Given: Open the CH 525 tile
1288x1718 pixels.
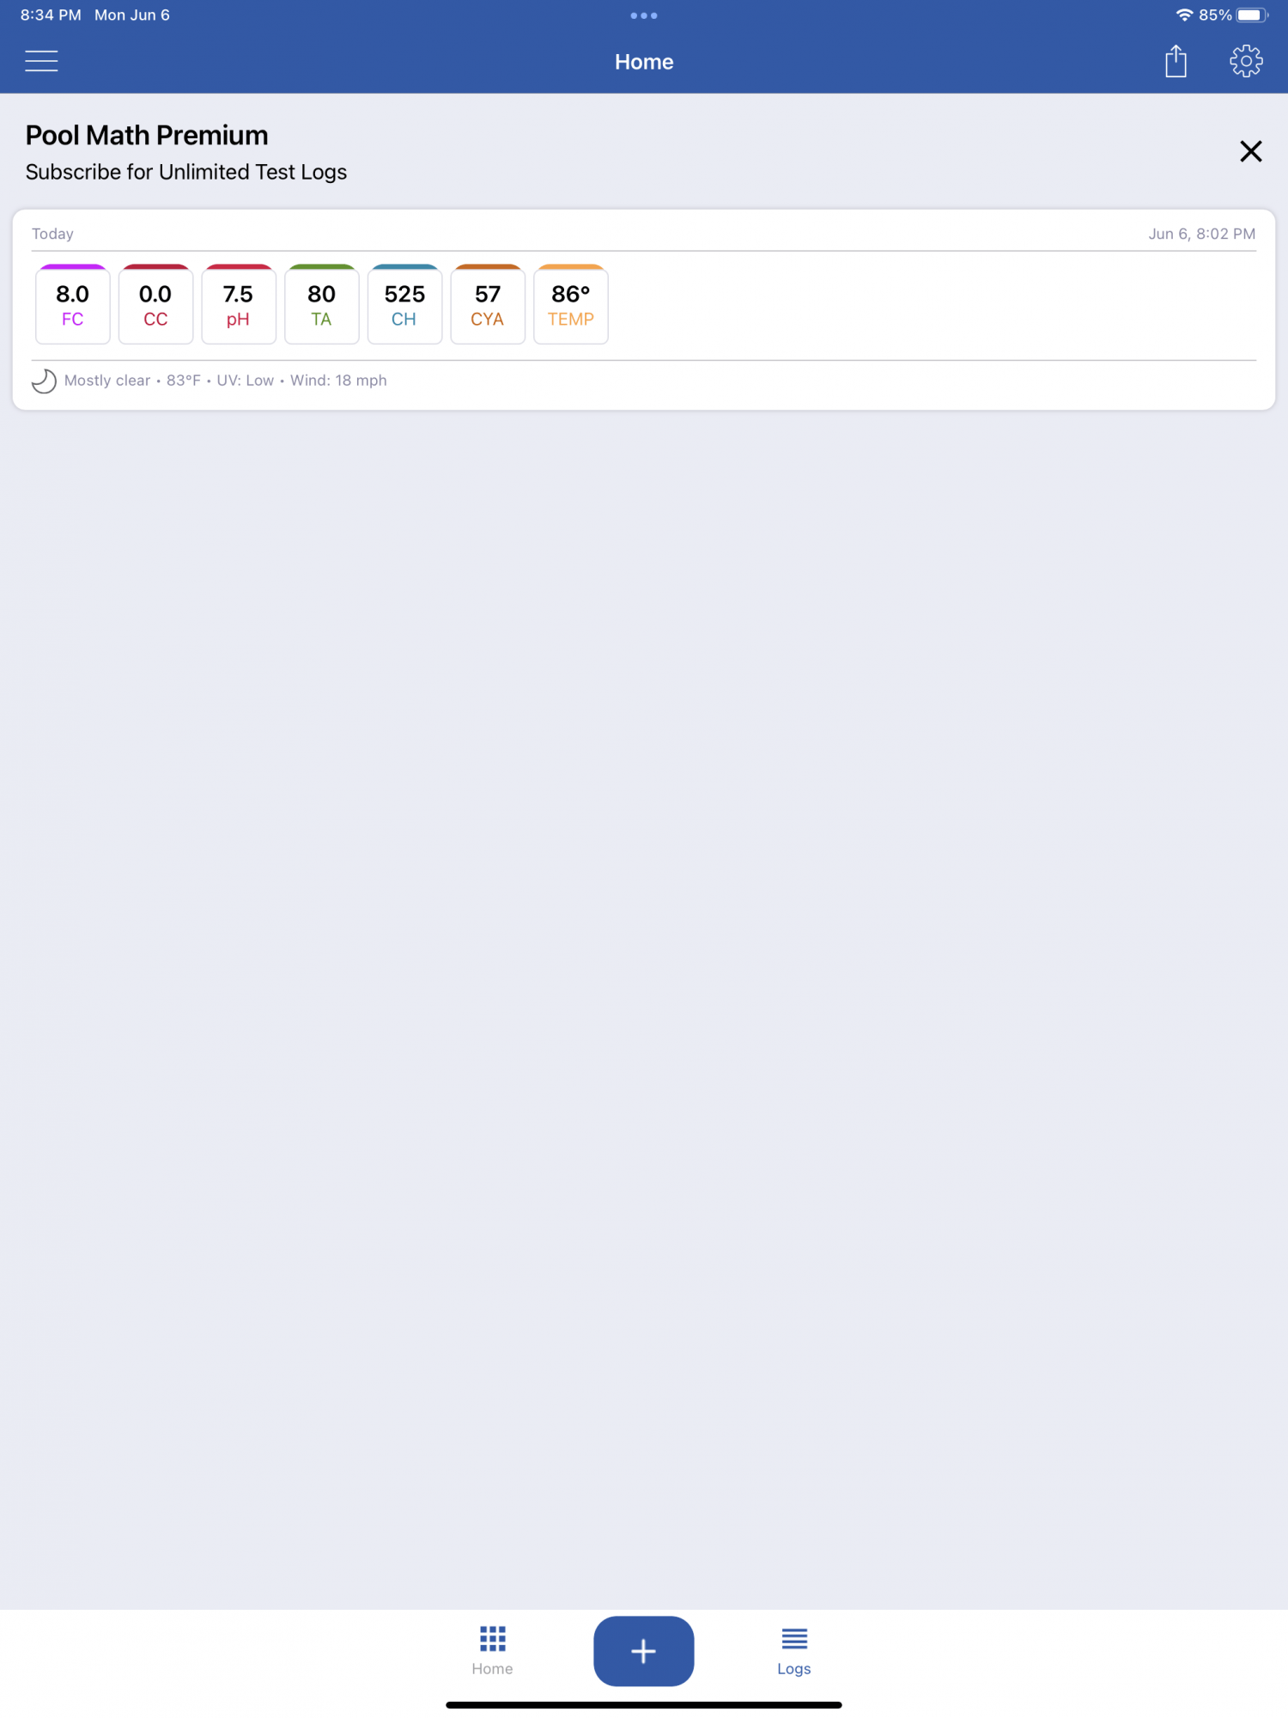Looking at the screenshot, I should click(404, 304).
